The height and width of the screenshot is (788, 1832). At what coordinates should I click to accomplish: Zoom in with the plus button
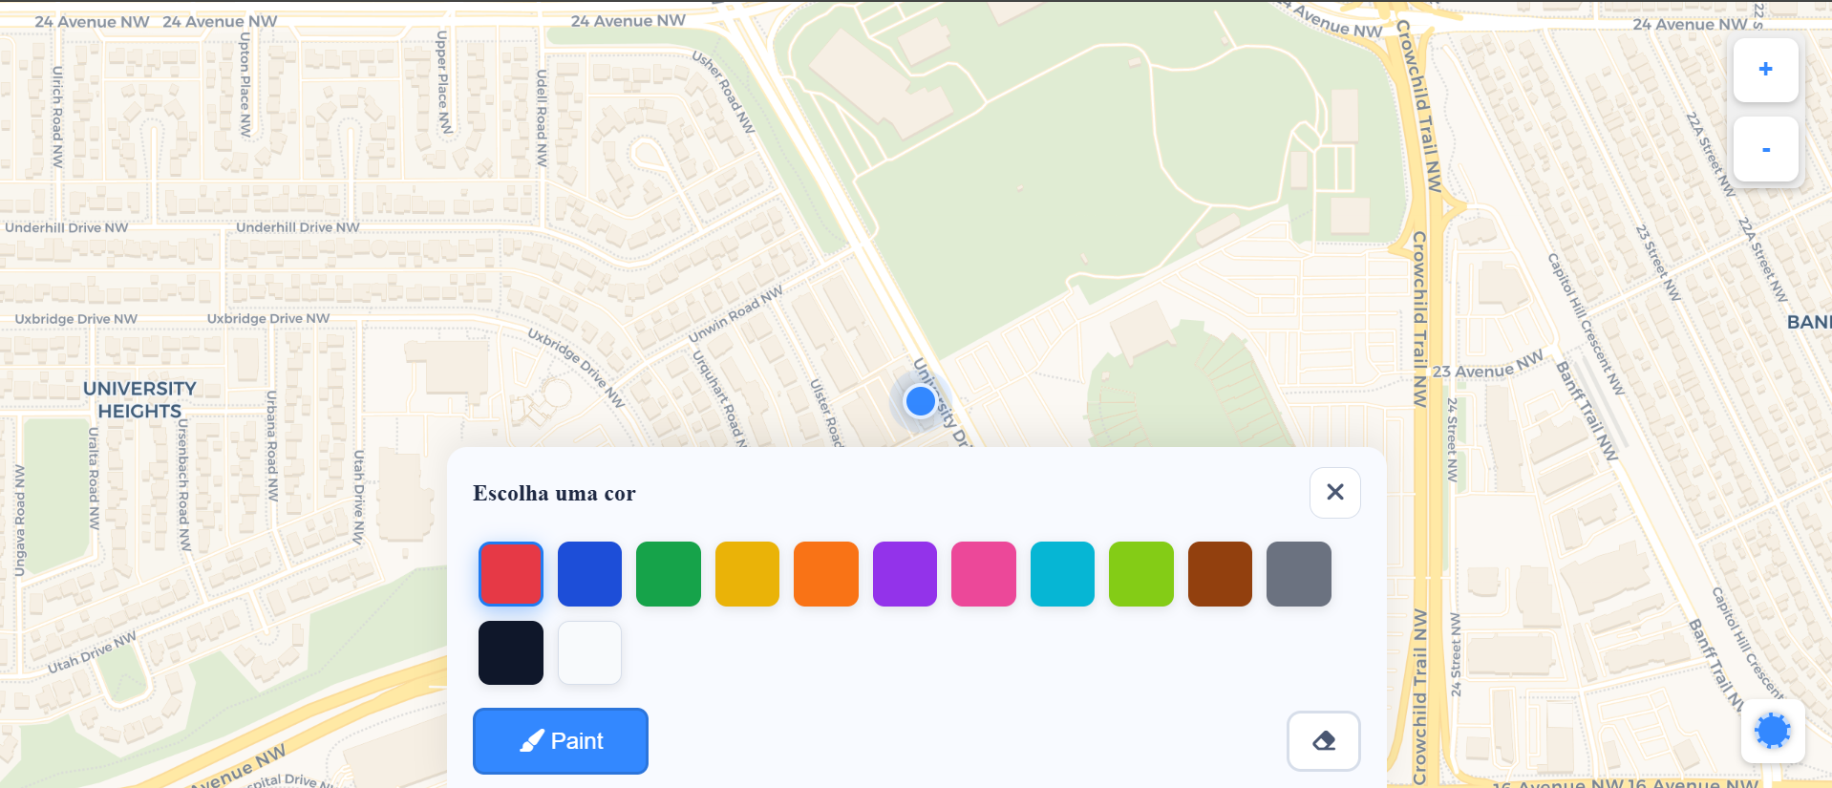(x=1765, y=70)
